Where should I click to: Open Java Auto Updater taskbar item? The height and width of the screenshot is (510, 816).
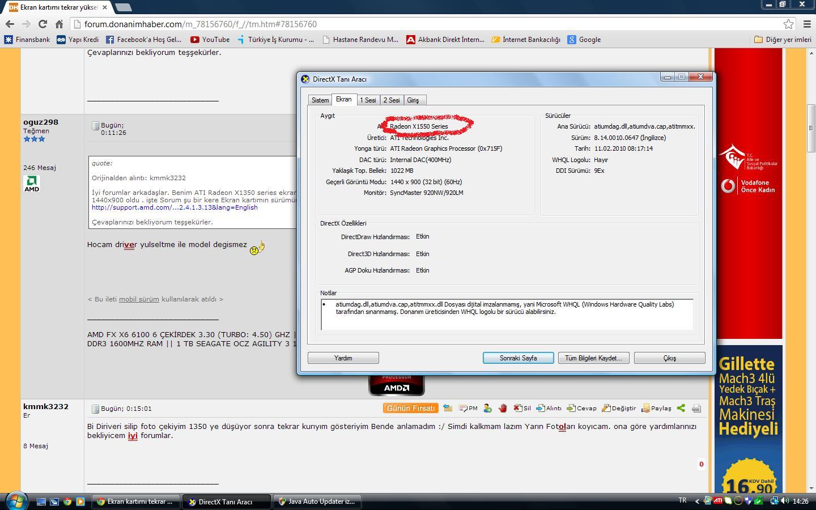pyautogui.click(x=316, y=501)
